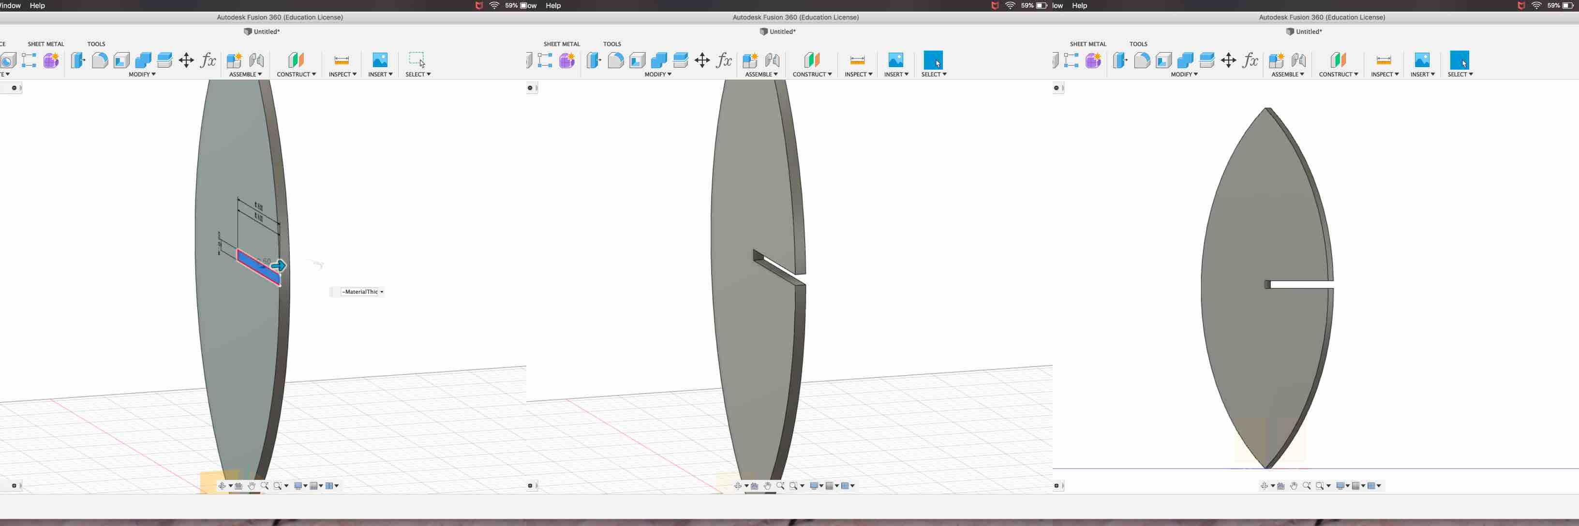Choose Fillet tool in middle window
The height and width of the screenshot is (526, 1579).
click(616, 60)
